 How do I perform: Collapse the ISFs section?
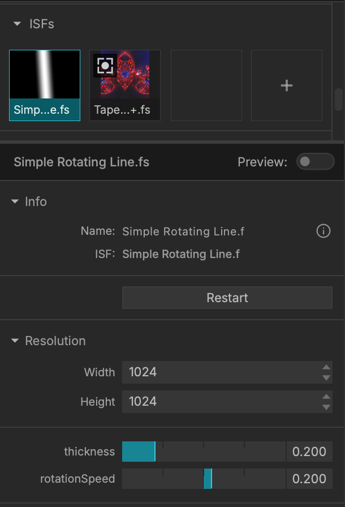click(17, 24)
